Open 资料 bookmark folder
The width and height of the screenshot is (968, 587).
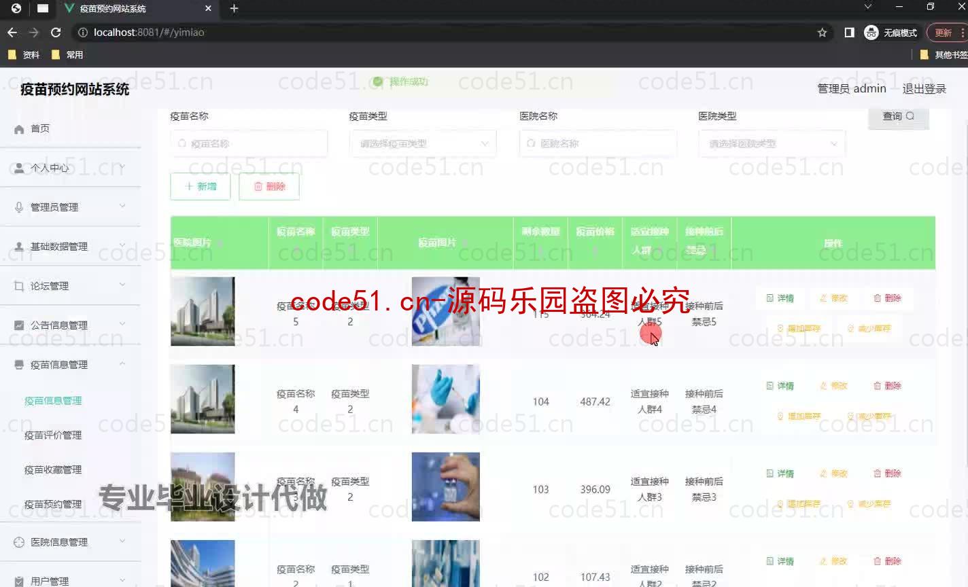24,55
